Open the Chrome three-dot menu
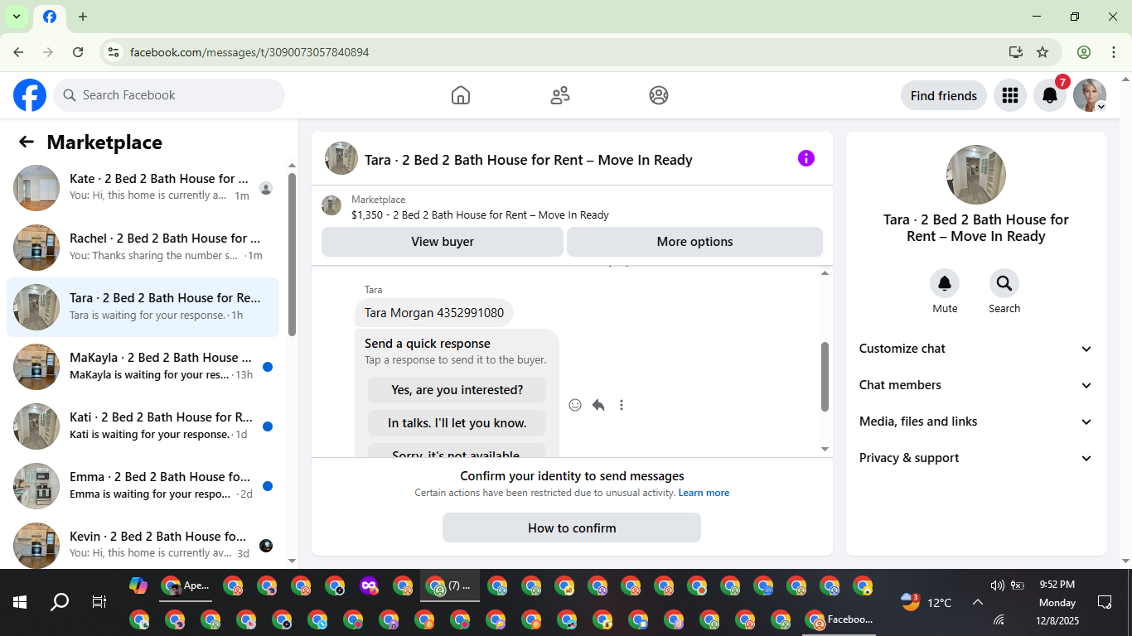 (x=1114, y=52)
